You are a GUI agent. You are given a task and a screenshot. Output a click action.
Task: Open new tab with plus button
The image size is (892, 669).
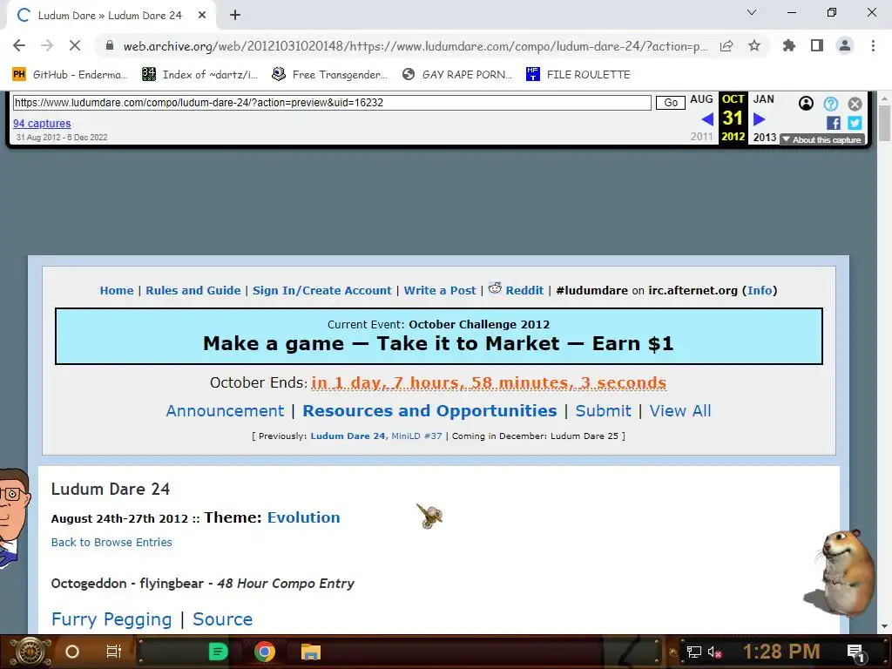pos(235,16)
